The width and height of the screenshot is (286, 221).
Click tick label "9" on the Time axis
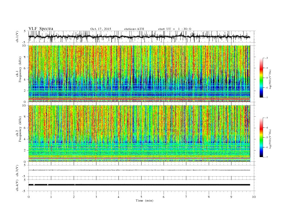coord(231,197)
